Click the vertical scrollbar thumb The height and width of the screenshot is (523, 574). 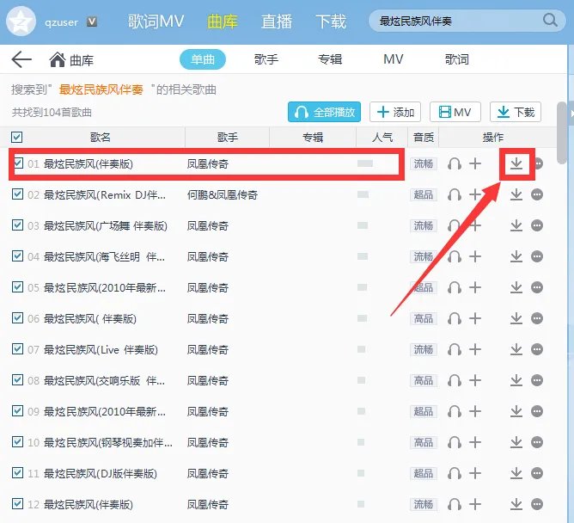[562, 132]
